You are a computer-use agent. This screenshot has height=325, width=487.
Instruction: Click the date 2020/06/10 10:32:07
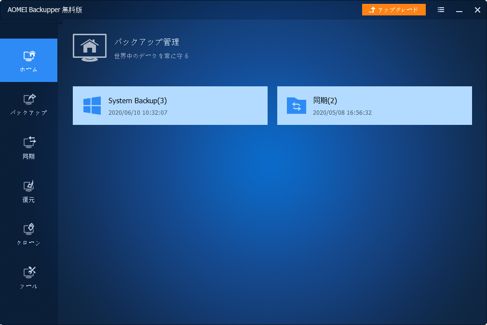(138, 113)
